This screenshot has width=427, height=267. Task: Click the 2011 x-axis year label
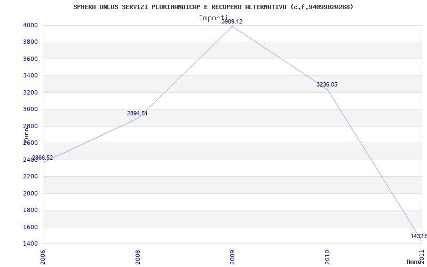422,257
